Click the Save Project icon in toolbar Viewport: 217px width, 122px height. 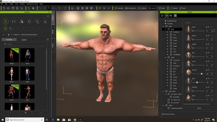[12, 8]
